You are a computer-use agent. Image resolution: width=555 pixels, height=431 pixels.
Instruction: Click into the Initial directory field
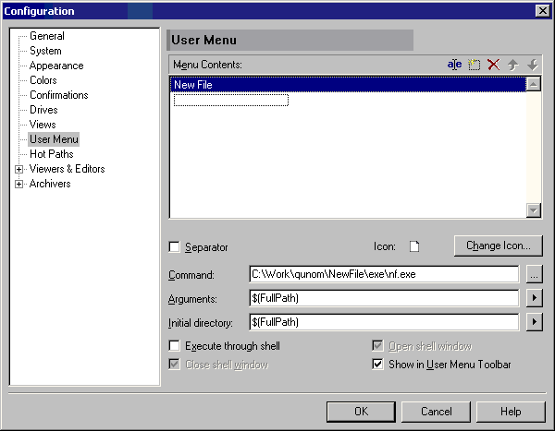click(x=384, y=322)
